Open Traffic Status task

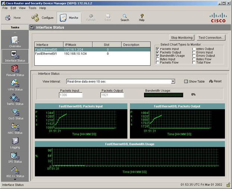15,100
